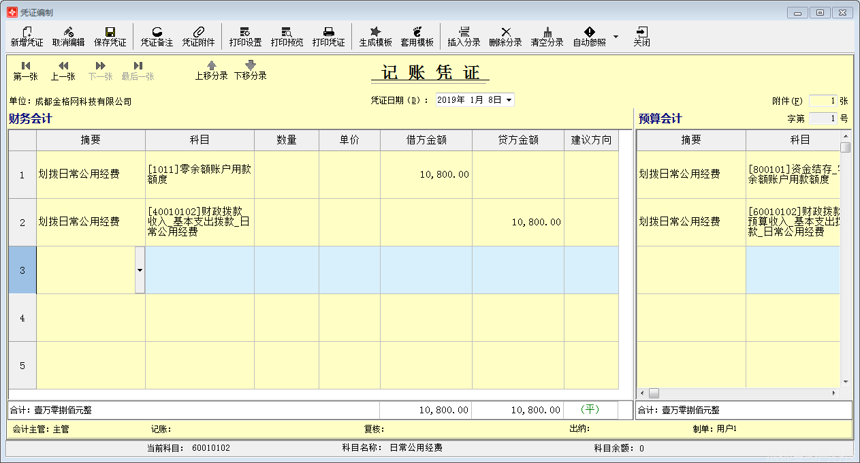
Task: Click 上移分录 move entry up
Action: [x=211, y=65]
